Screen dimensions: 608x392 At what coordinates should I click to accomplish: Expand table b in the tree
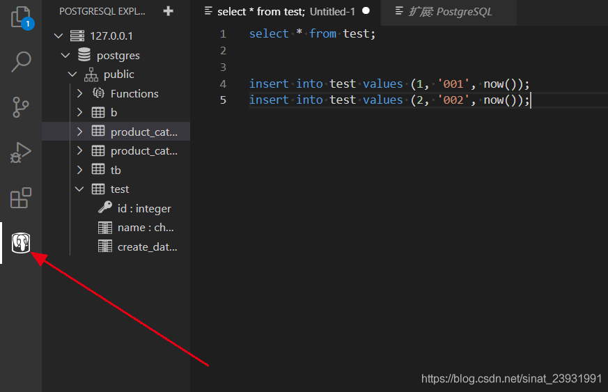pyautogui.click(x=79, y=112)
